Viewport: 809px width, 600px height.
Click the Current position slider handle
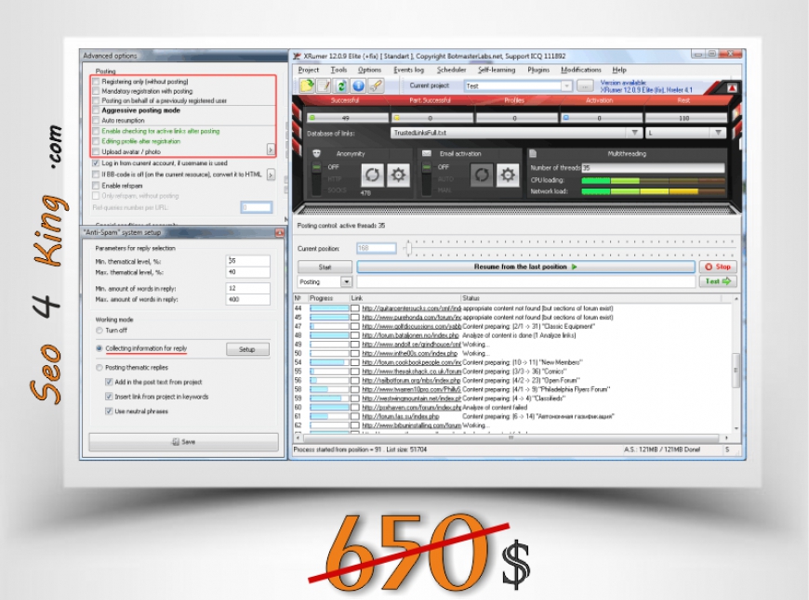pyautogui.click(x=408, y=249)
